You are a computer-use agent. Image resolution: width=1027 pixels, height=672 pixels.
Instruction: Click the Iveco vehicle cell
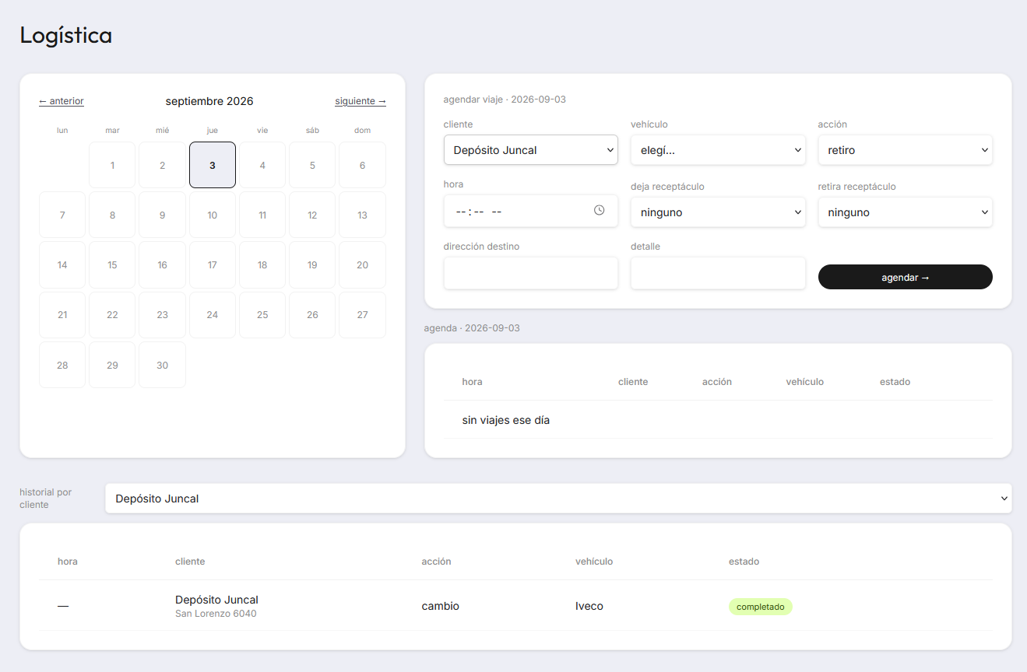point(589,606)
